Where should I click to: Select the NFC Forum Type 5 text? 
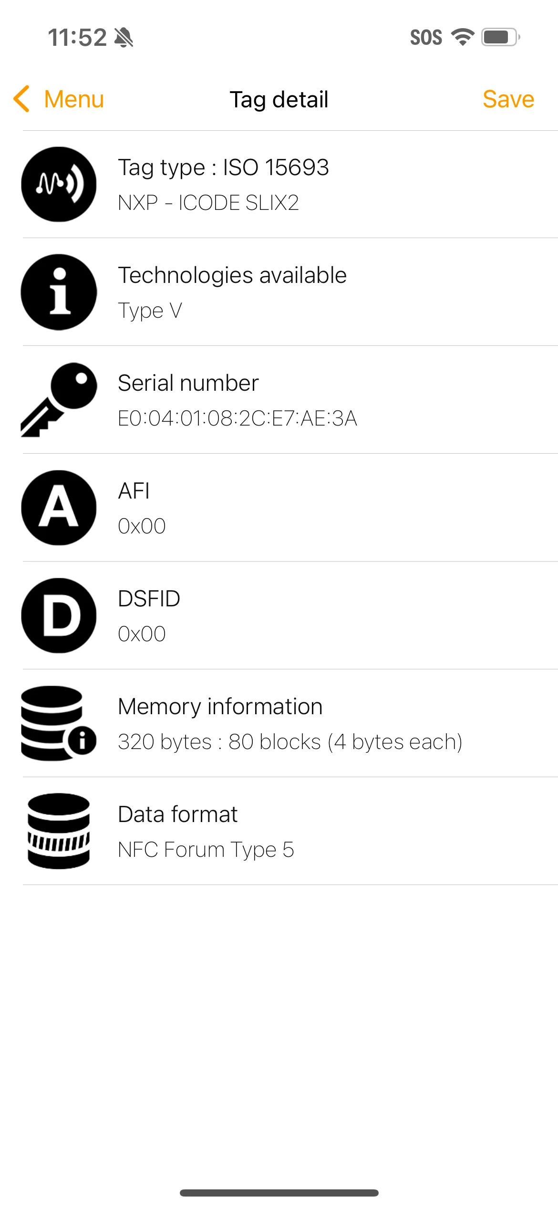[x=206, y=850]
